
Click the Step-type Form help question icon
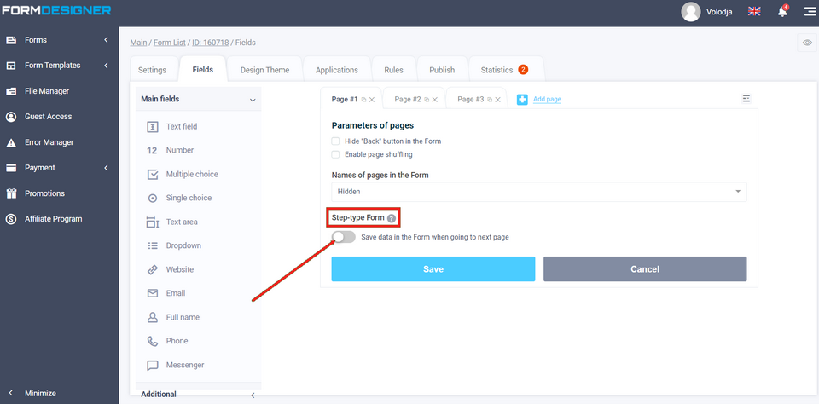tap(392, 218)
